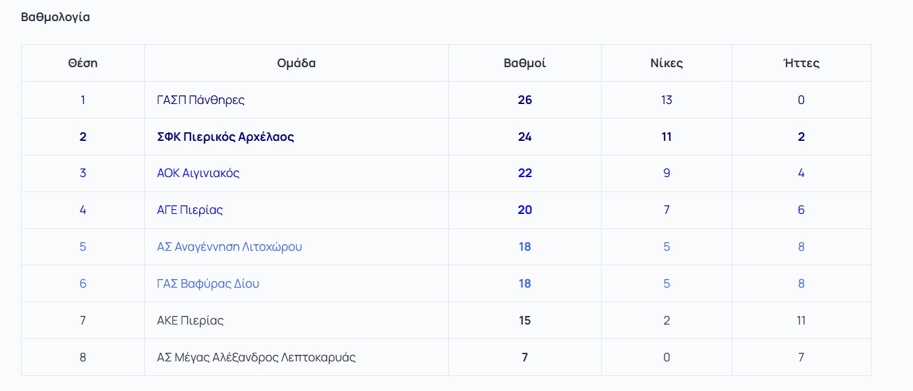
Task: Click the Βαθμοί column header
Action: 525,63
